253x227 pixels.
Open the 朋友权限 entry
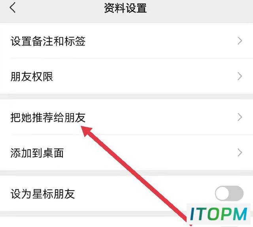point(126,76)
